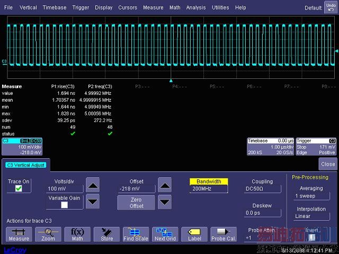Enable the Variable Gain checkbox
Screen dimensions: 339x254
(x=64, y=205)
